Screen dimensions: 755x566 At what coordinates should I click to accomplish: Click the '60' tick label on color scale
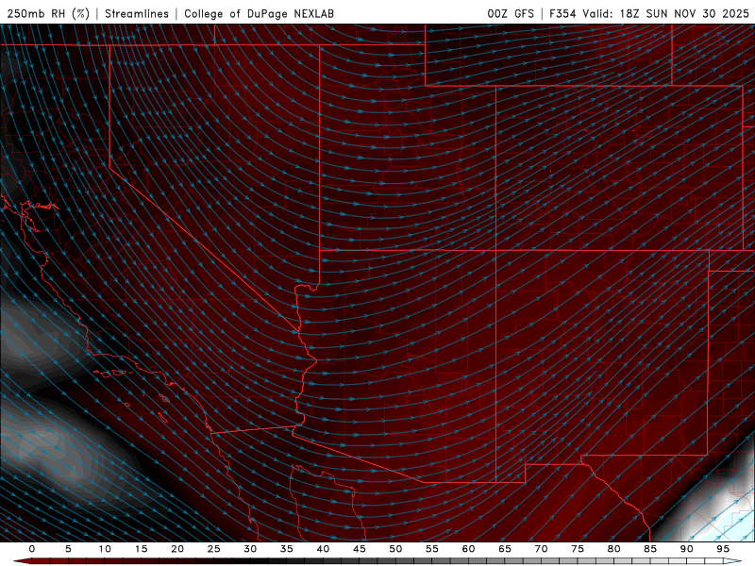[x=468, y=549]
